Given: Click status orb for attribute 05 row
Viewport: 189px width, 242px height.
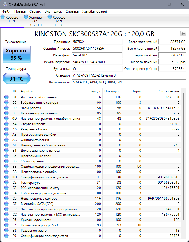Looking at the screenshot, I should pyautogui.click(x=6, y=102).
